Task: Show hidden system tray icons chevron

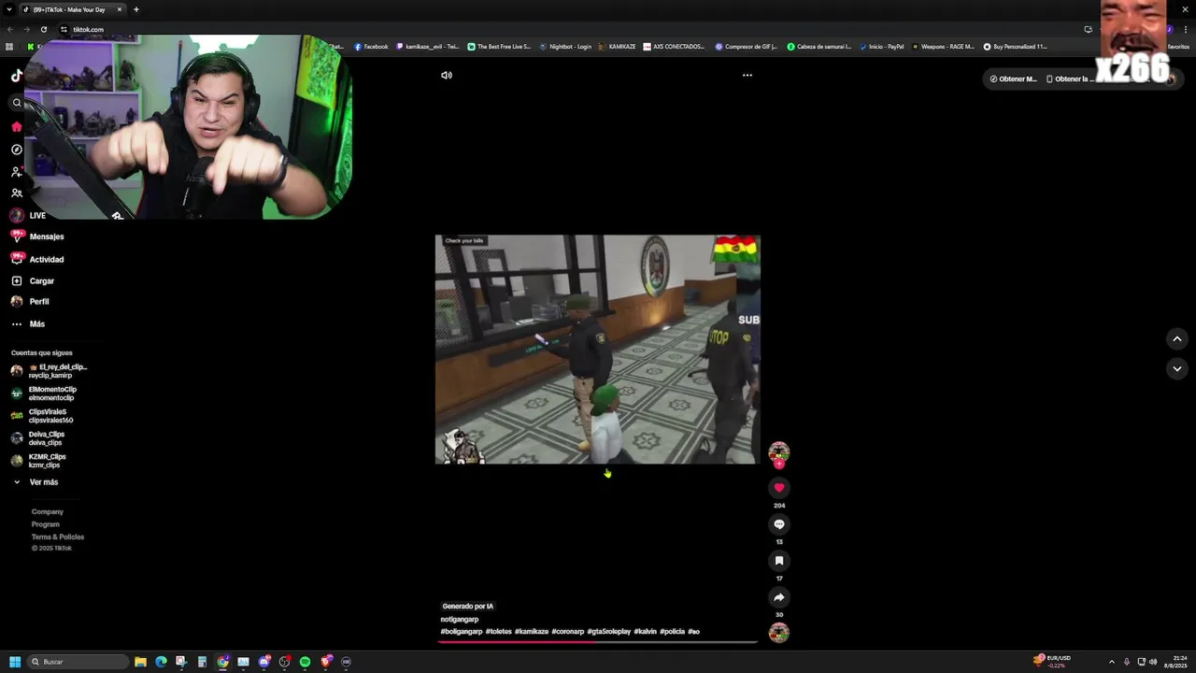Action: click(x=1111, y=662)
